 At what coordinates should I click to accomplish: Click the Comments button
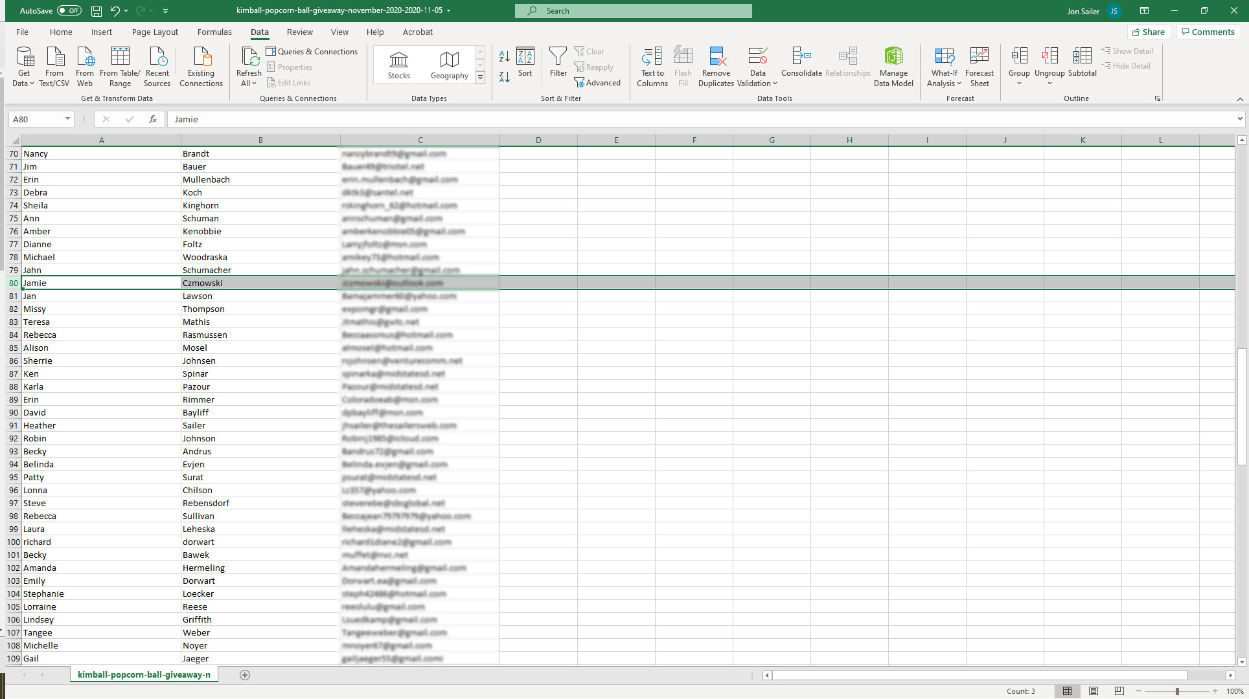(1208, 32)
